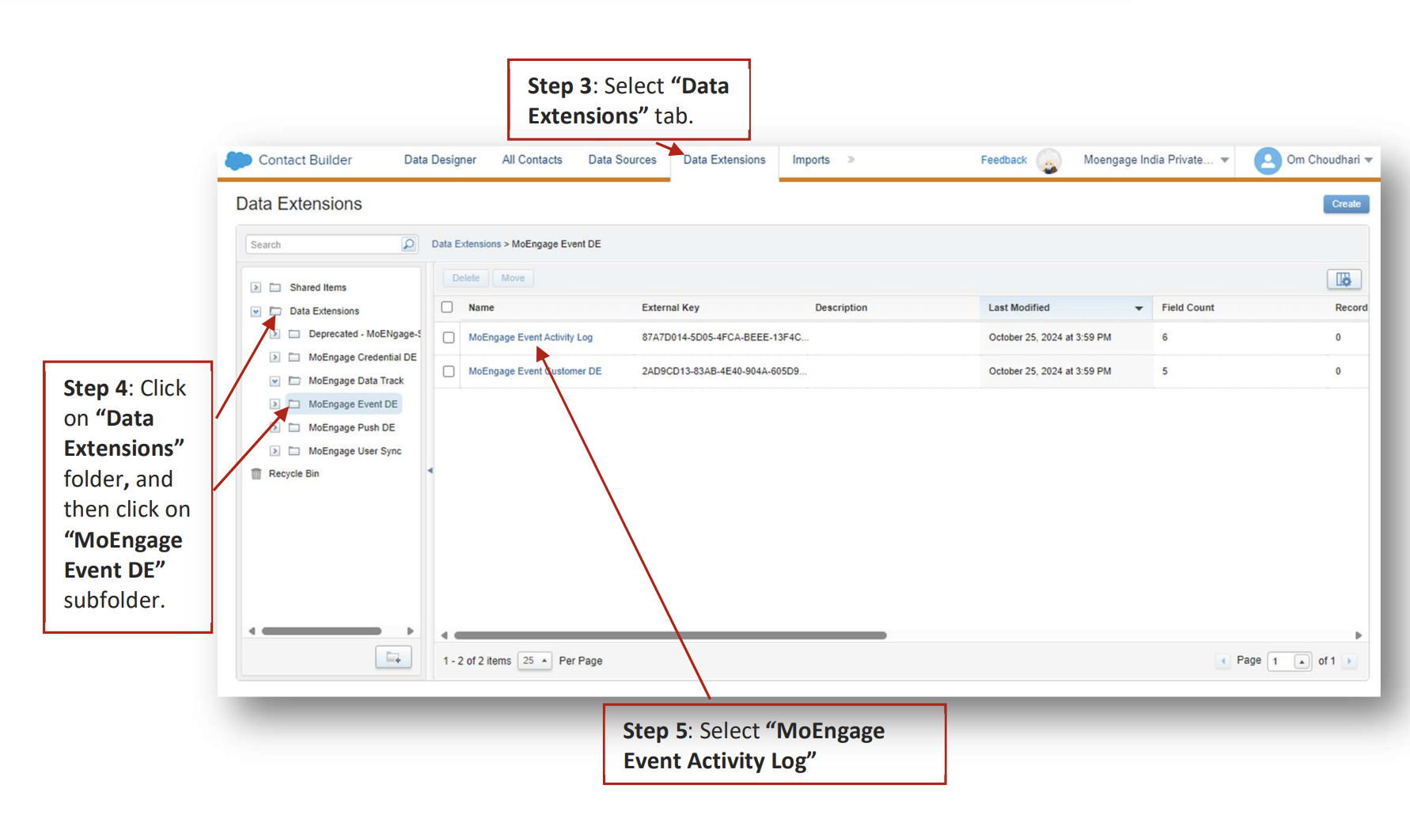1410x815 pixels.
Task: Collapse the MoEngage Data Track node
Action: click(x=275, y=381)
